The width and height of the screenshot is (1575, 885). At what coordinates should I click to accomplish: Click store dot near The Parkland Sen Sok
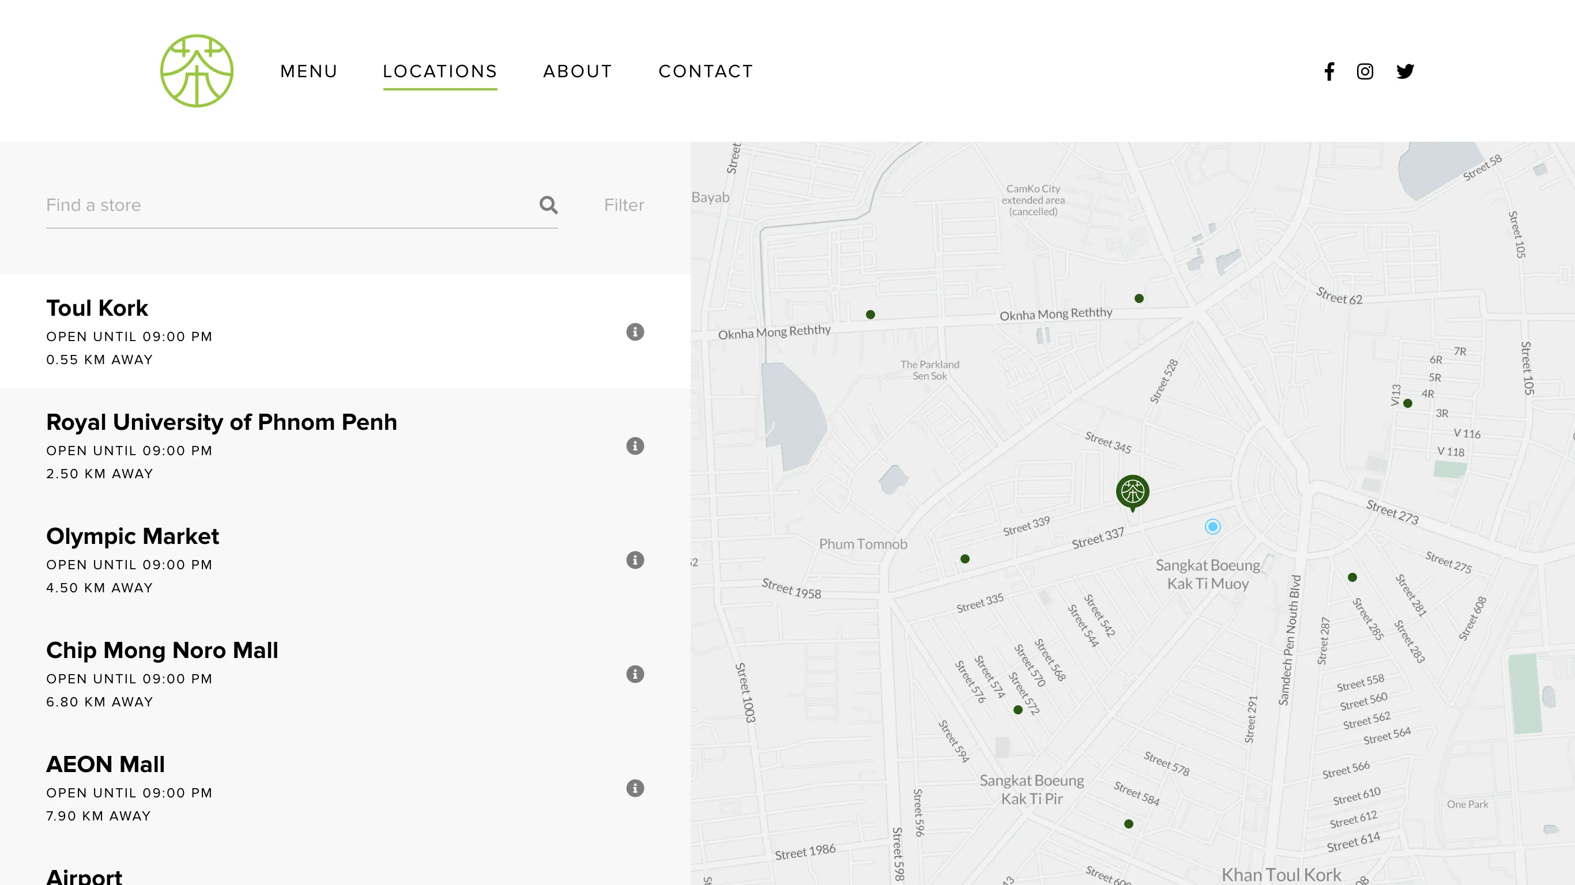[x=870, y=315]
